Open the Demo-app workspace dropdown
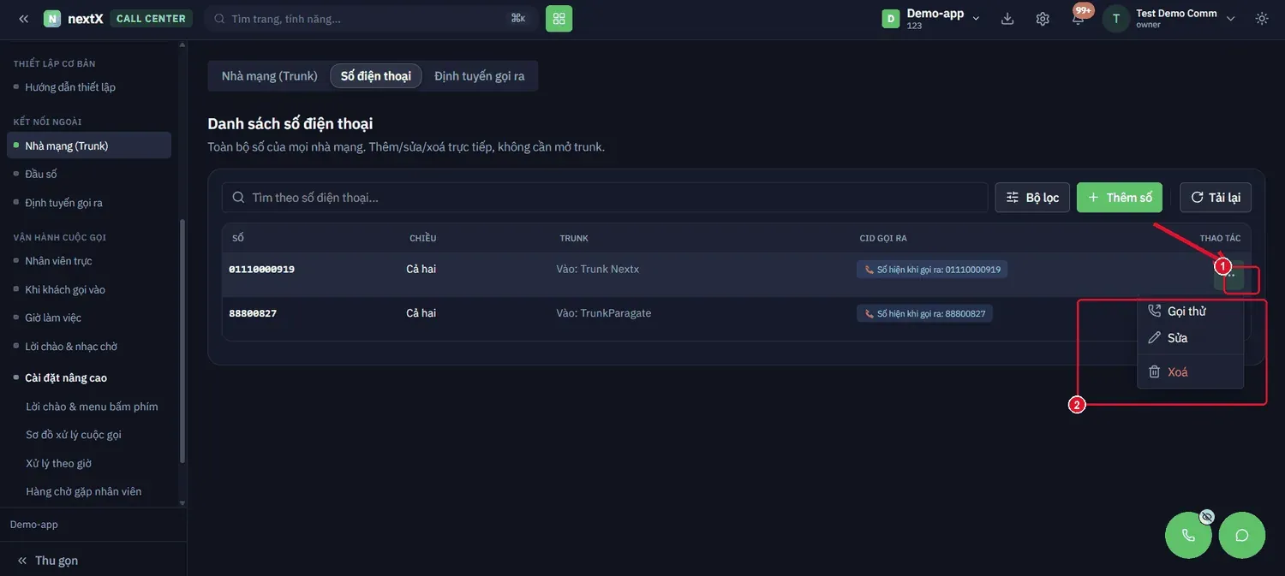Screen dimensions: 1285x576 point(931,19)
